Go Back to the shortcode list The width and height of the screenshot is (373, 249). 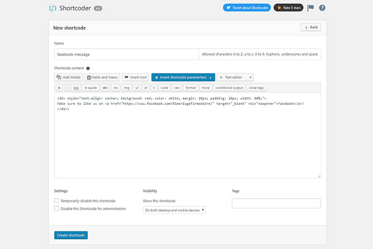coord(311,27)
